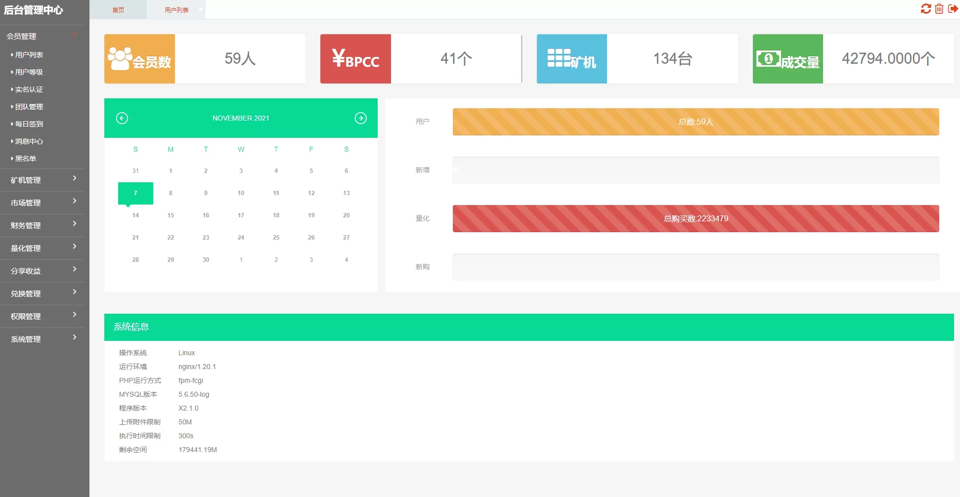This screenshot has width=960, height=497.
Task: Select the 用户列表 tab
Action: (x=176, y=10)
